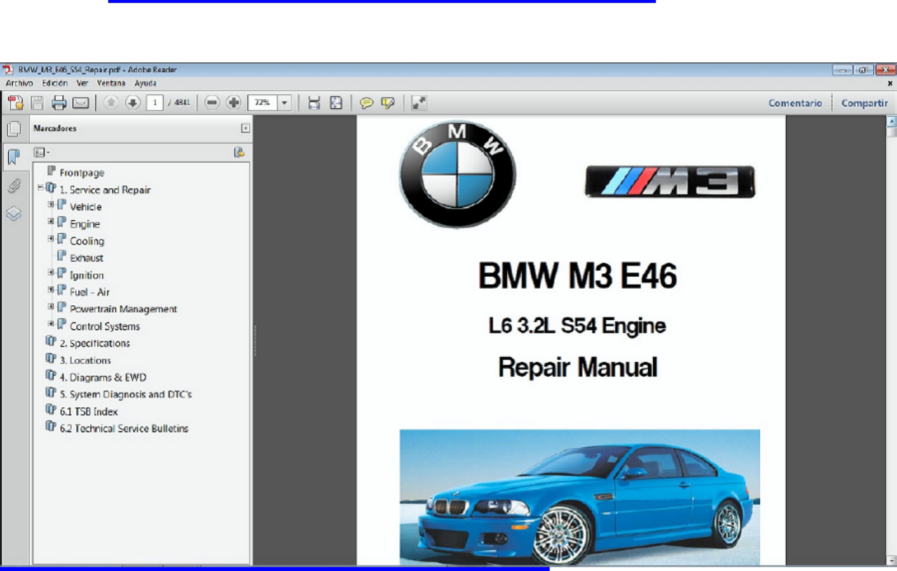Open the Compartir pane
Screen dimensions: 897x571
(864, 103)
